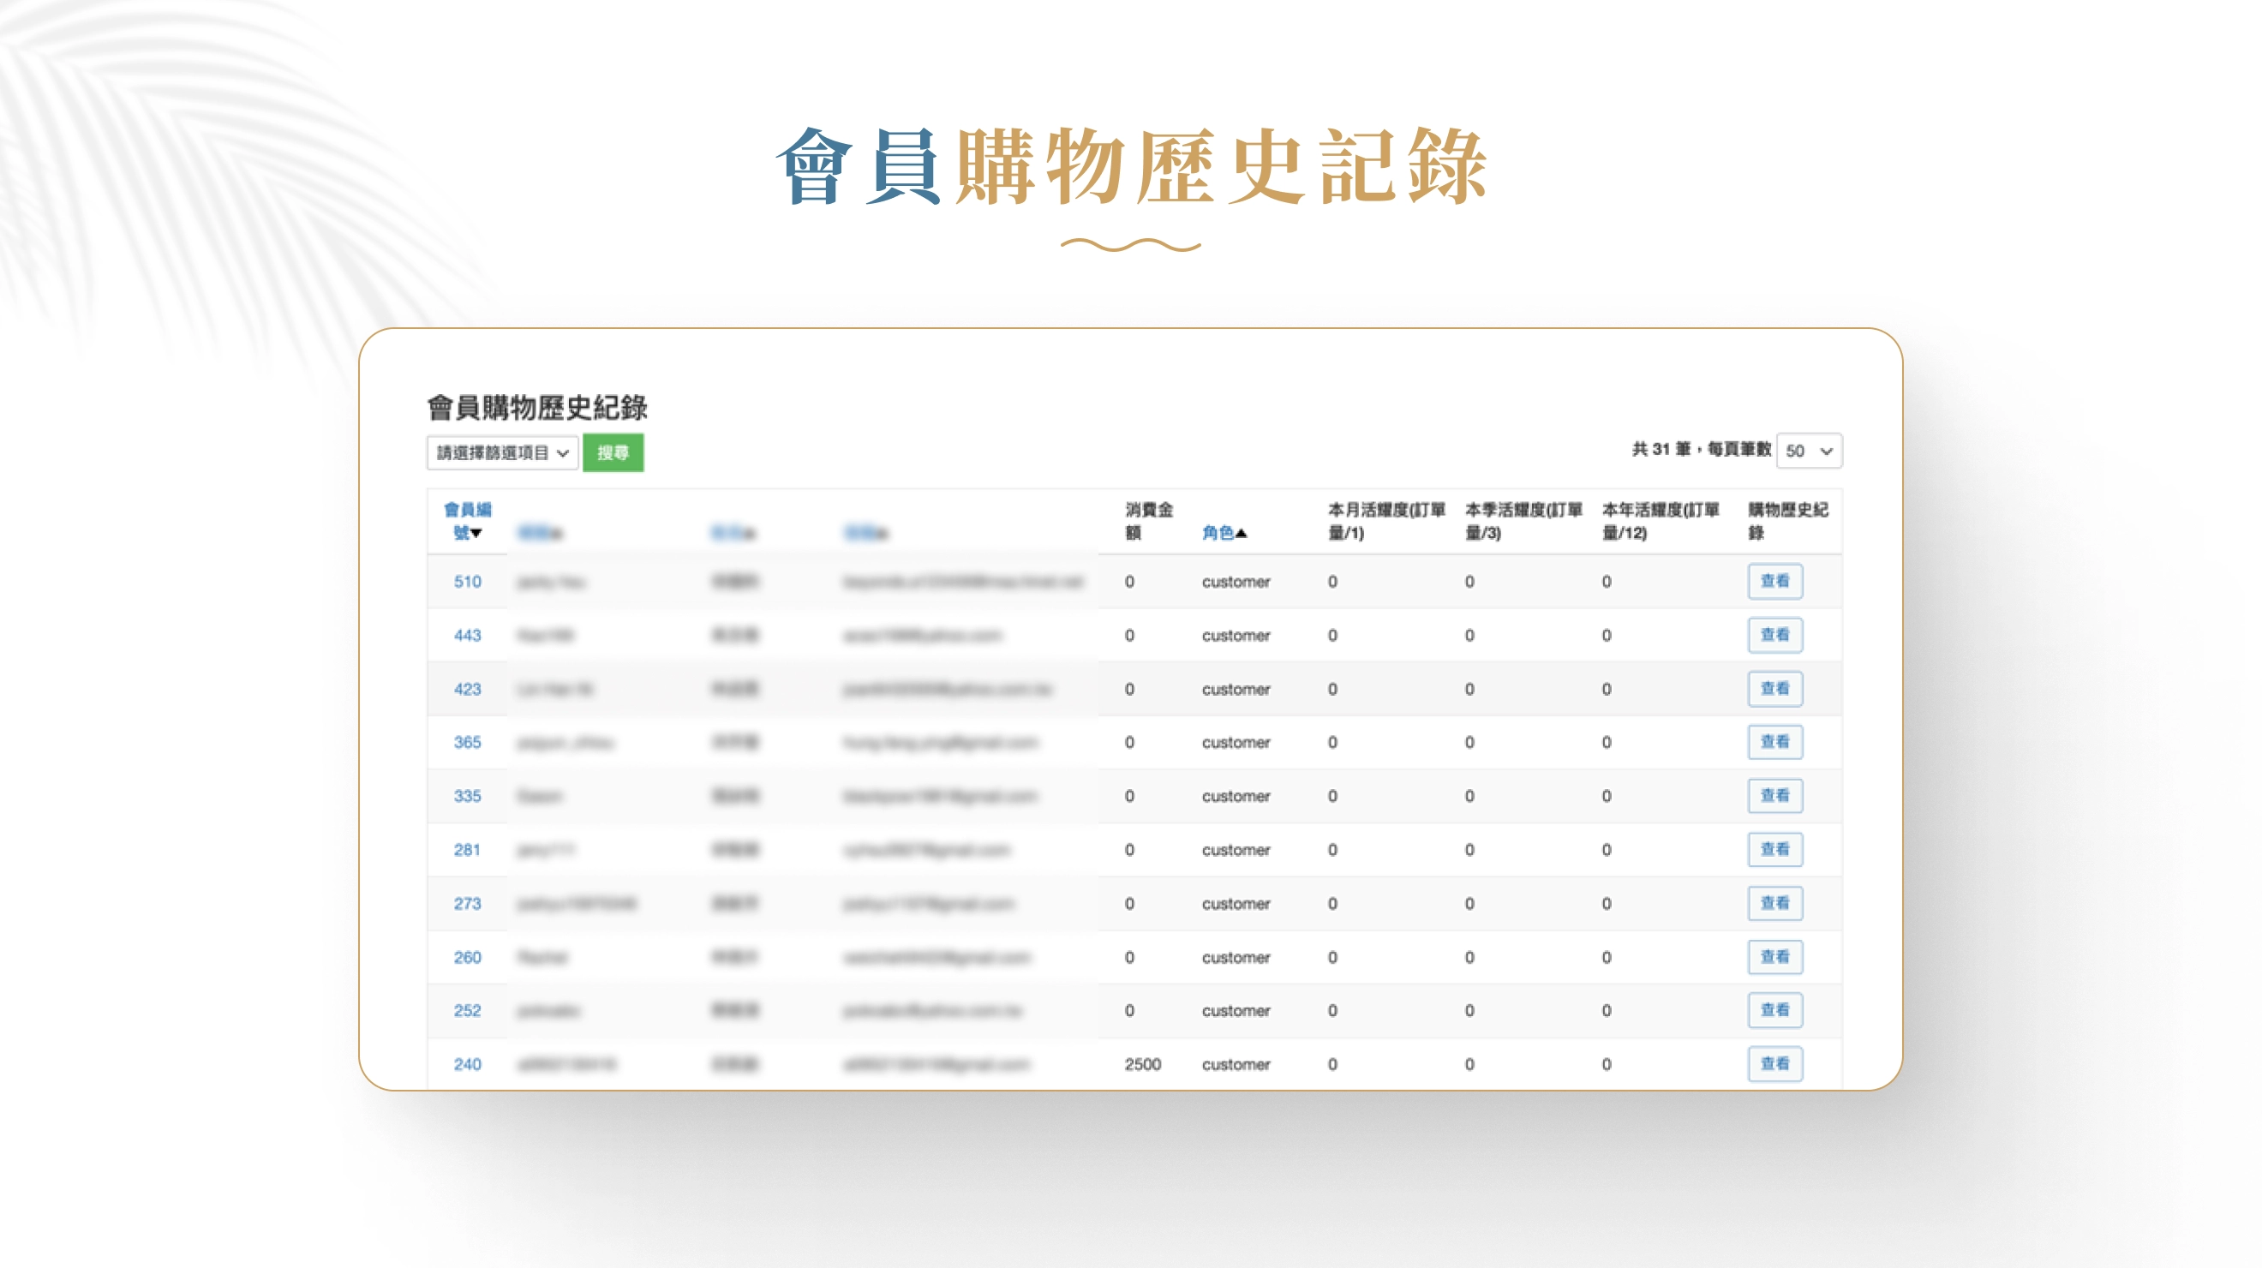The width and height of the screenshot is (2262, 1268).
Task: Open member number 443 link
Action: tap(467, 635)
